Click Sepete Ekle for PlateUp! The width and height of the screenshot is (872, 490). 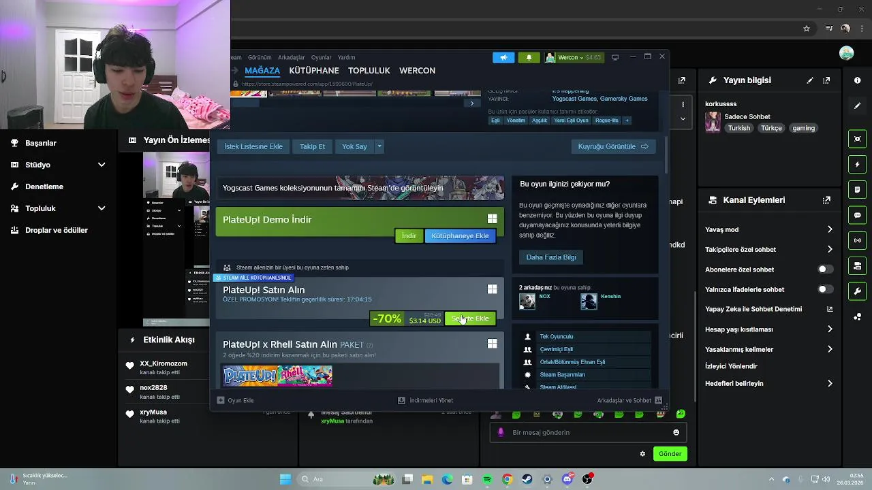coord(470,318)
